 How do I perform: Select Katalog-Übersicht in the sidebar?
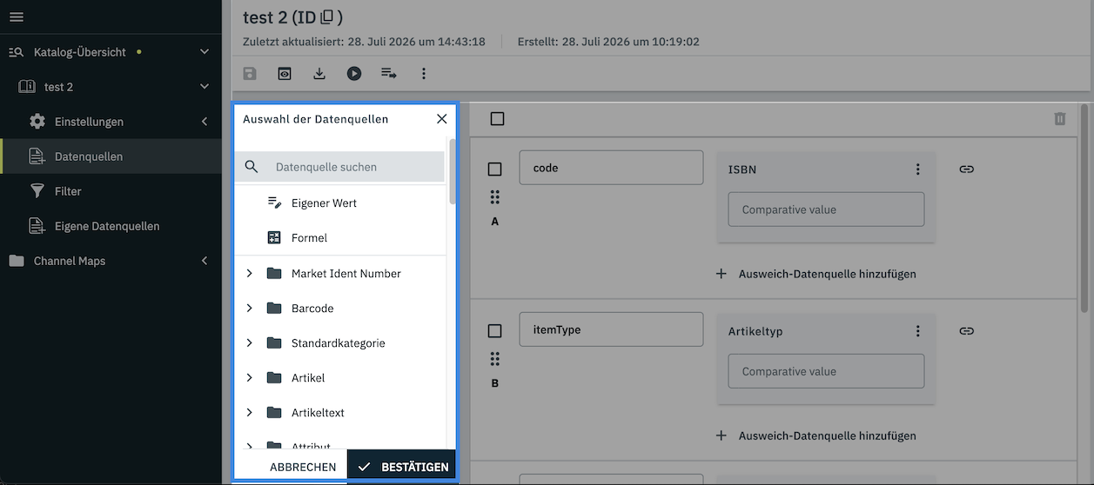(x=111, y=52)
